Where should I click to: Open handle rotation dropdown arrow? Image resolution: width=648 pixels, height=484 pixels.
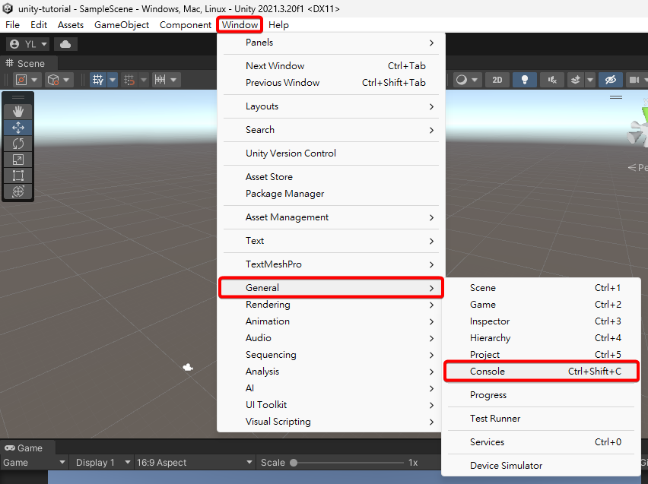66,80
